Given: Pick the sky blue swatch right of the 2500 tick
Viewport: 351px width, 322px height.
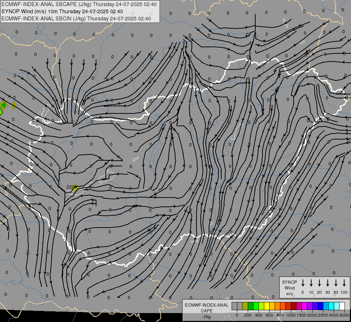Looking at the screenshot, I should tap(326, 306).
